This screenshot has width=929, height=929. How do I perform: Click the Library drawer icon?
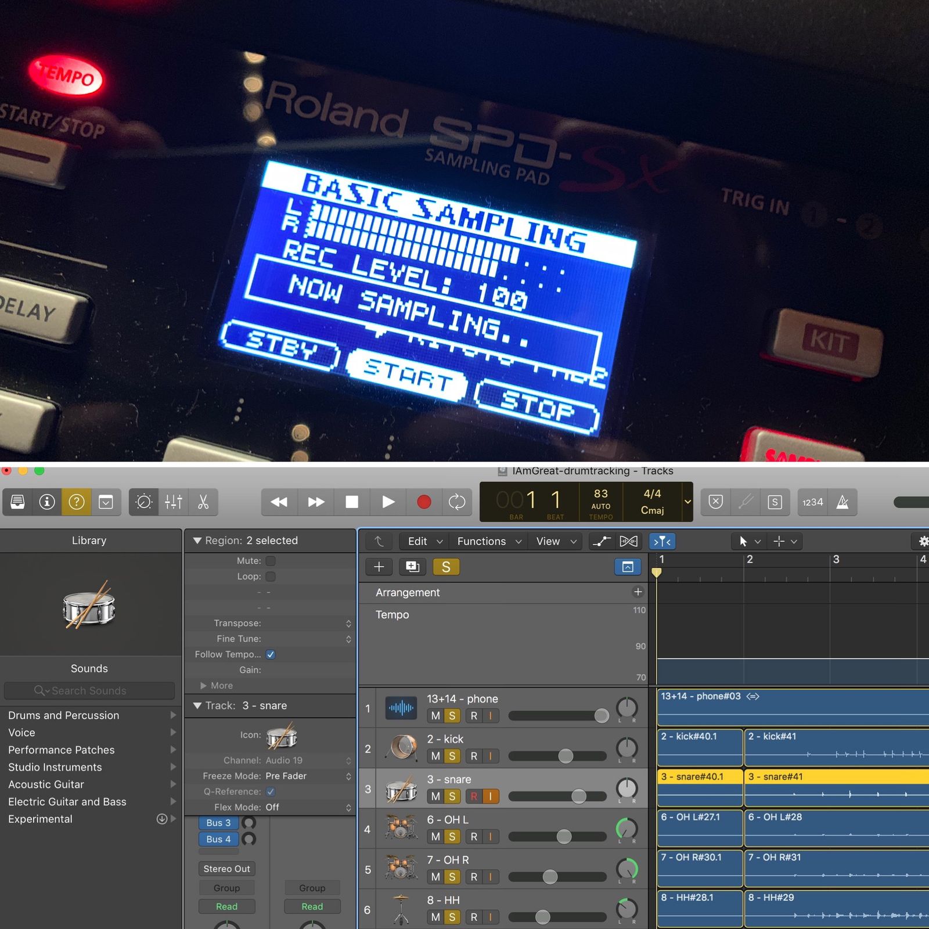click(18, 502)
